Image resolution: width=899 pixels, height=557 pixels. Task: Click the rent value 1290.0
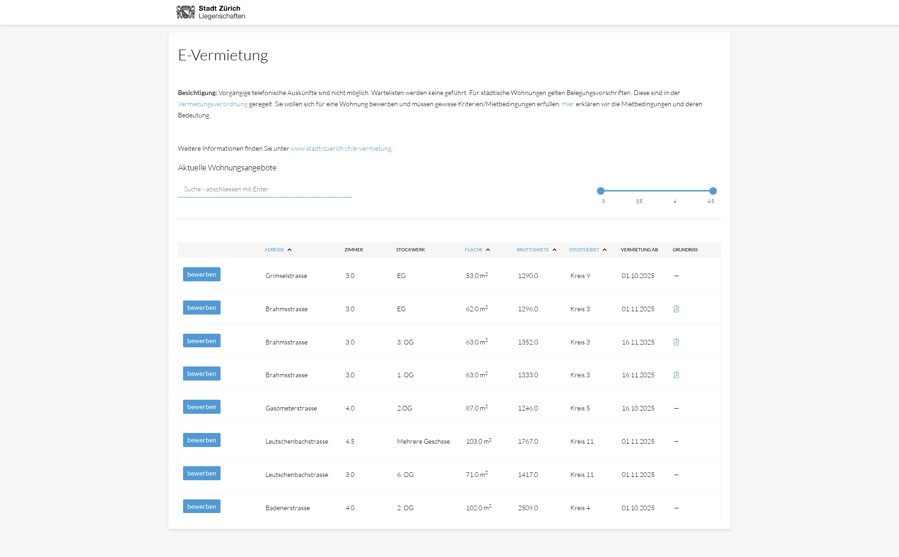coord(528,276)
